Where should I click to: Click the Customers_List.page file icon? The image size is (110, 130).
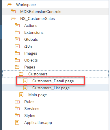pyautogui.click(x=25, y=88)
